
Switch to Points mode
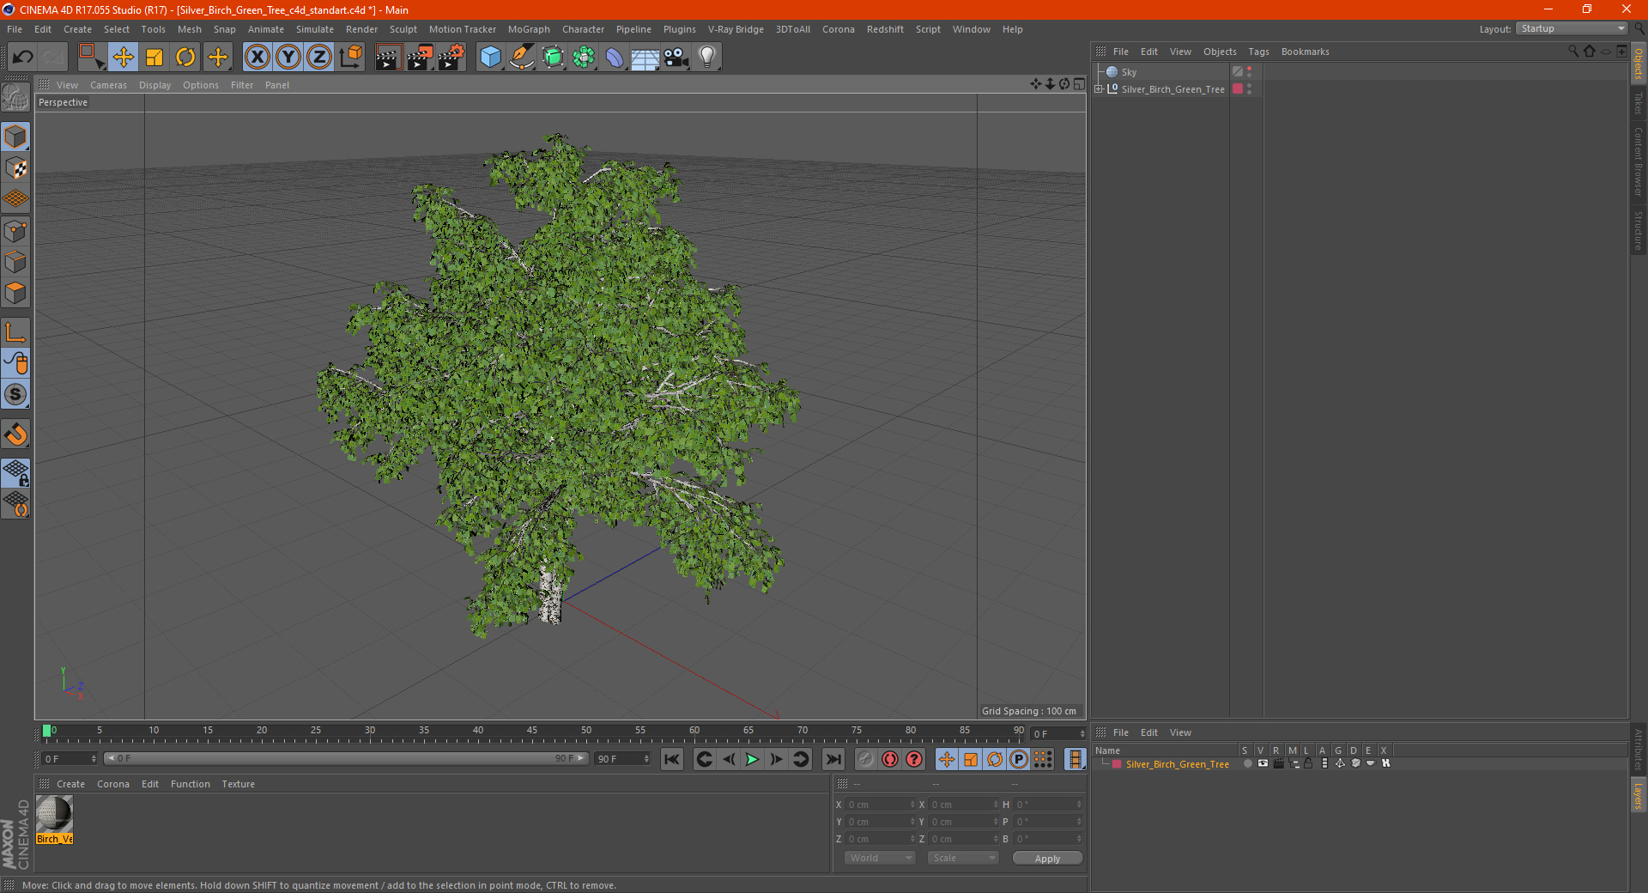(x=15, y=231)
